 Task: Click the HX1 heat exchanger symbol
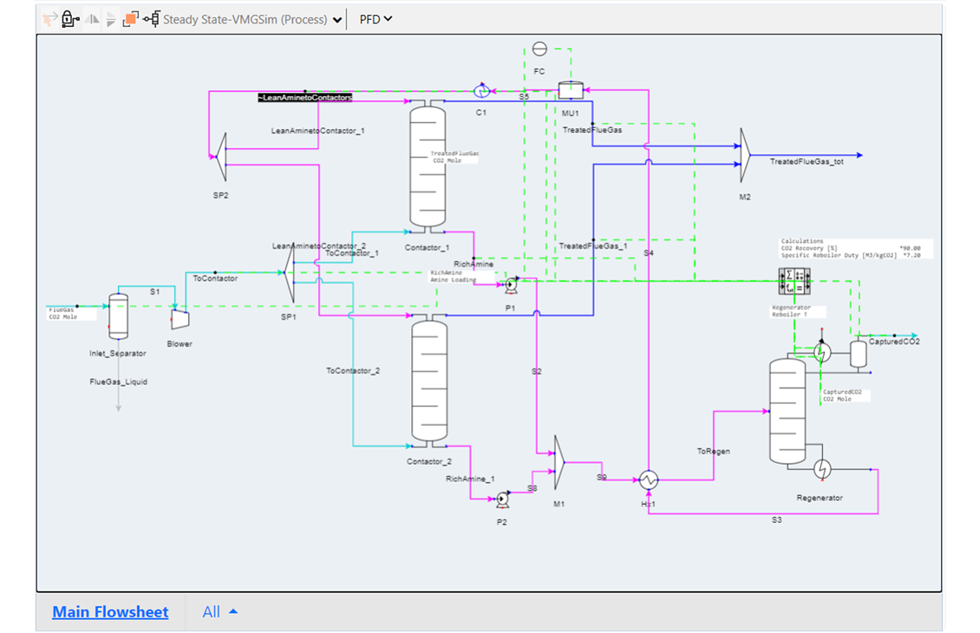point(648,480)
